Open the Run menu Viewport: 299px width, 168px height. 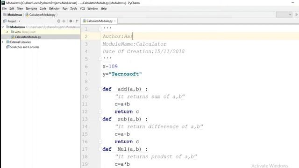point(65,8)
